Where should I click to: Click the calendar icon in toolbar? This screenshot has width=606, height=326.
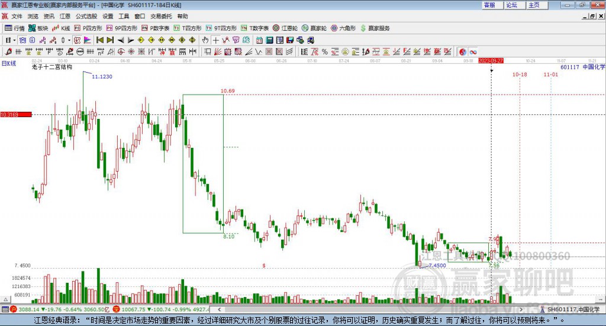point(259,40)
